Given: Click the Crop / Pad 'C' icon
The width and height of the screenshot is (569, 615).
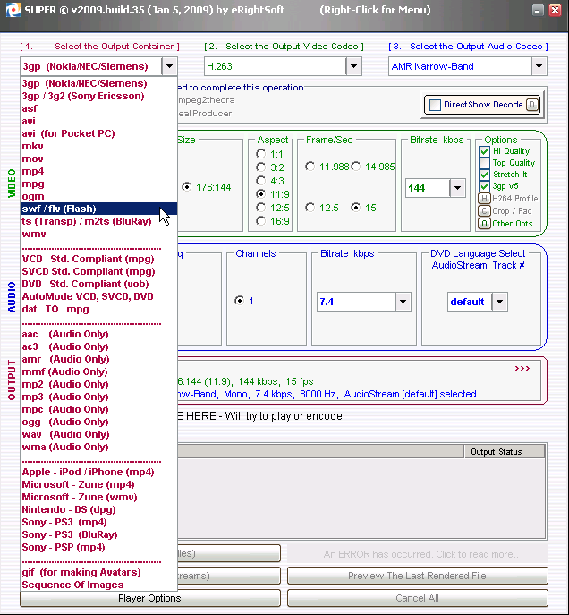Looking at the screenshot, I should [x=484, y=211].
